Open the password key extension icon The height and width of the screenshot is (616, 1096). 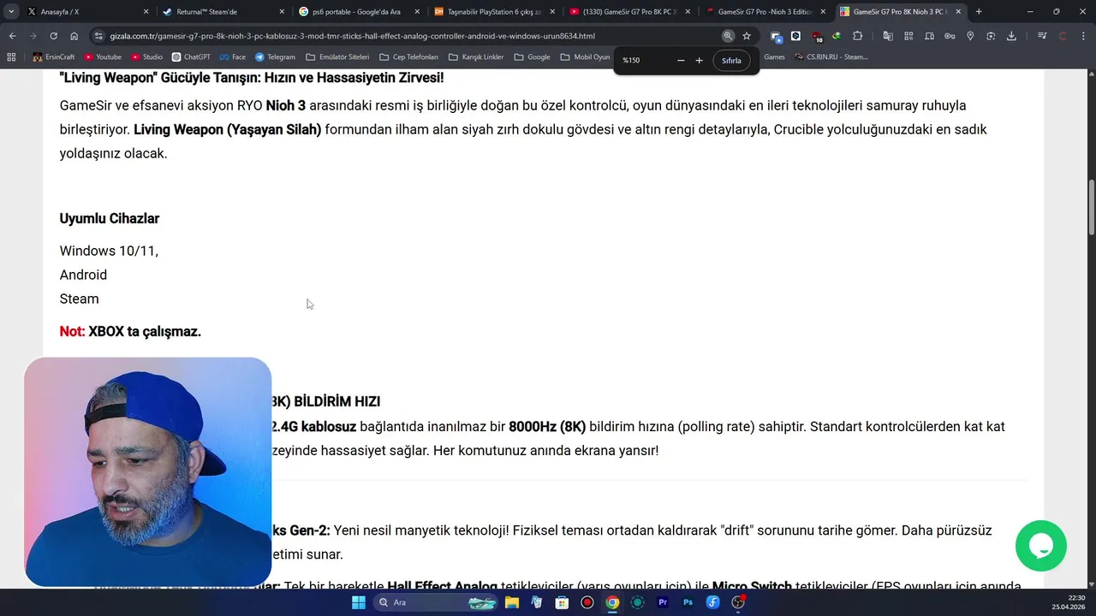950,36
